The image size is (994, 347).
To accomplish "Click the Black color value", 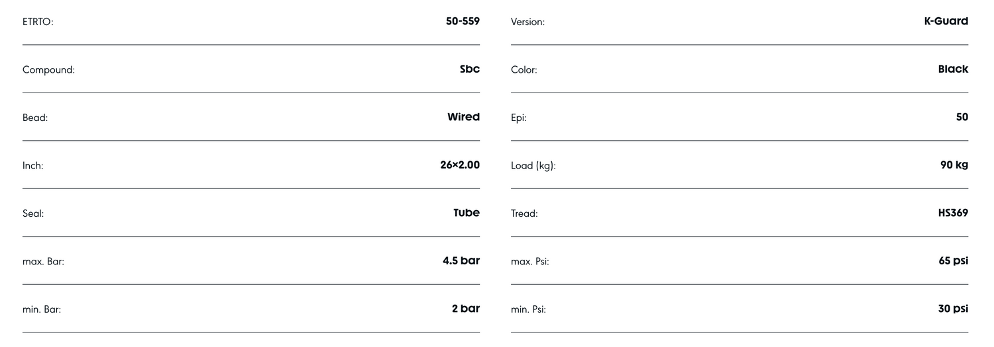I will coord(953,69).
